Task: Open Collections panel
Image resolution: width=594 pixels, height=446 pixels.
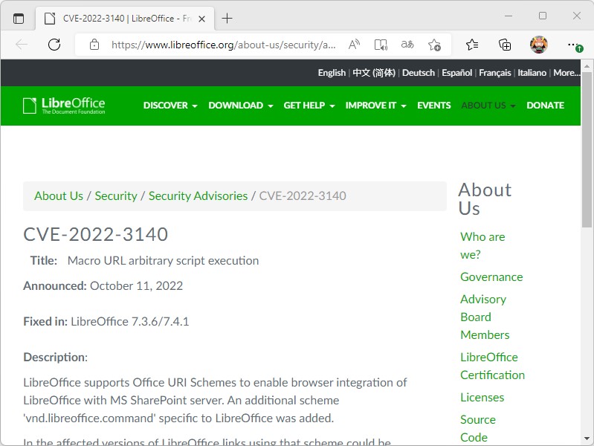Action: (505, 45)
